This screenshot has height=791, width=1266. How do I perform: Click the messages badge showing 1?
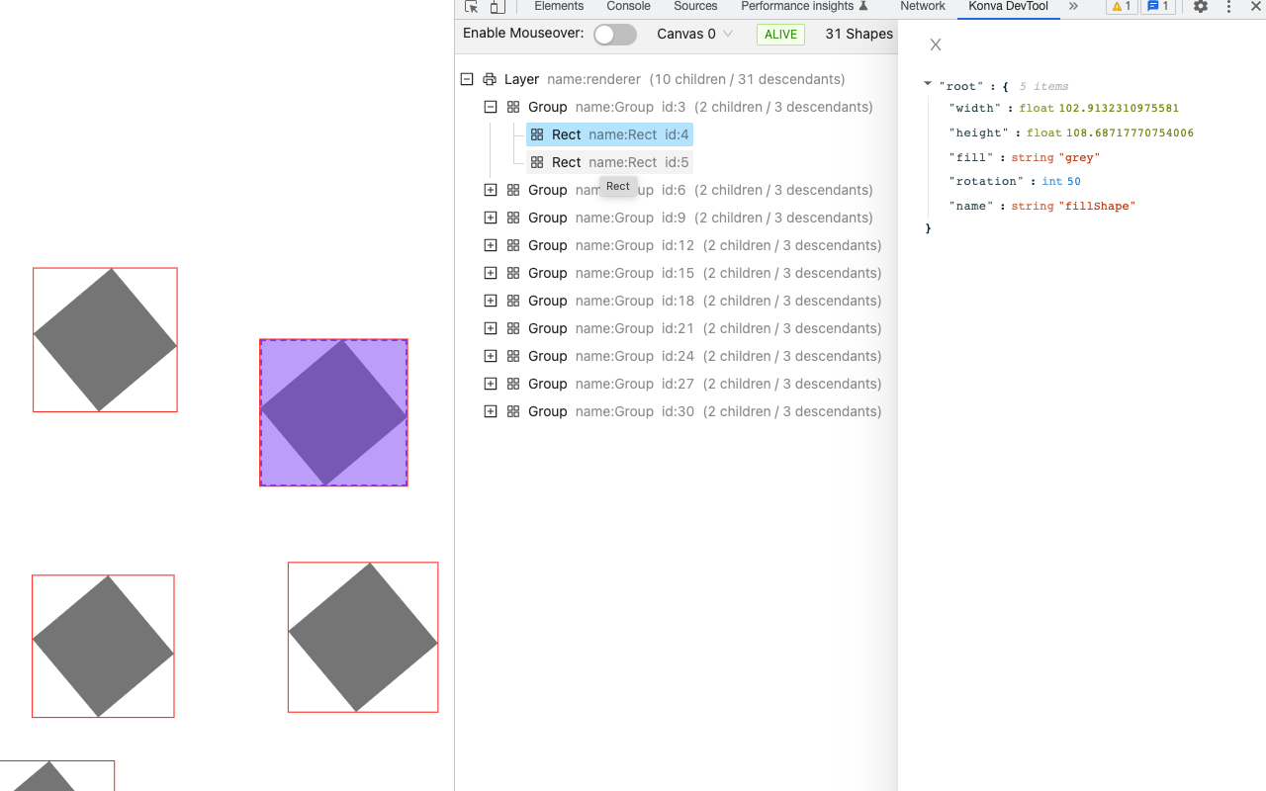(x=1158, y=7)
